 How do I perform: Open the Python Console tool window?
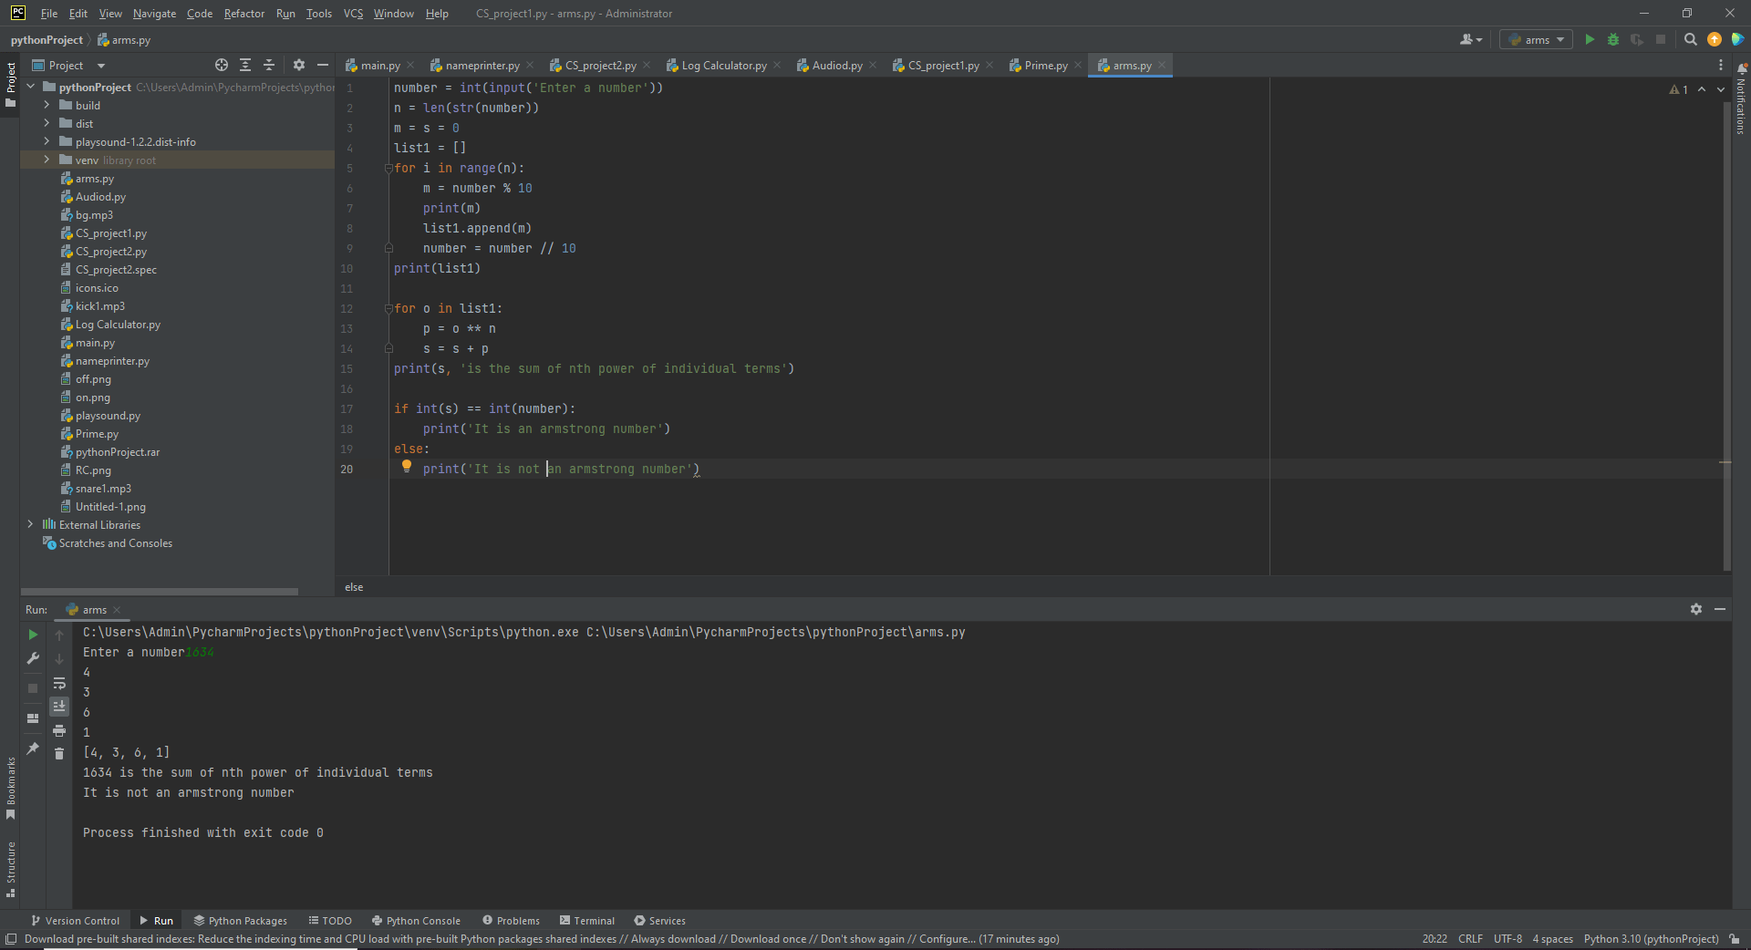point(416,921)
